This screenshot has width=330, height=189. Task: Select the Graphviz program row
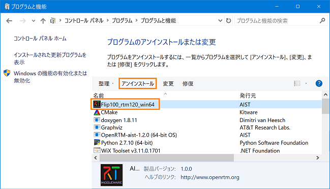click(111, 128)
